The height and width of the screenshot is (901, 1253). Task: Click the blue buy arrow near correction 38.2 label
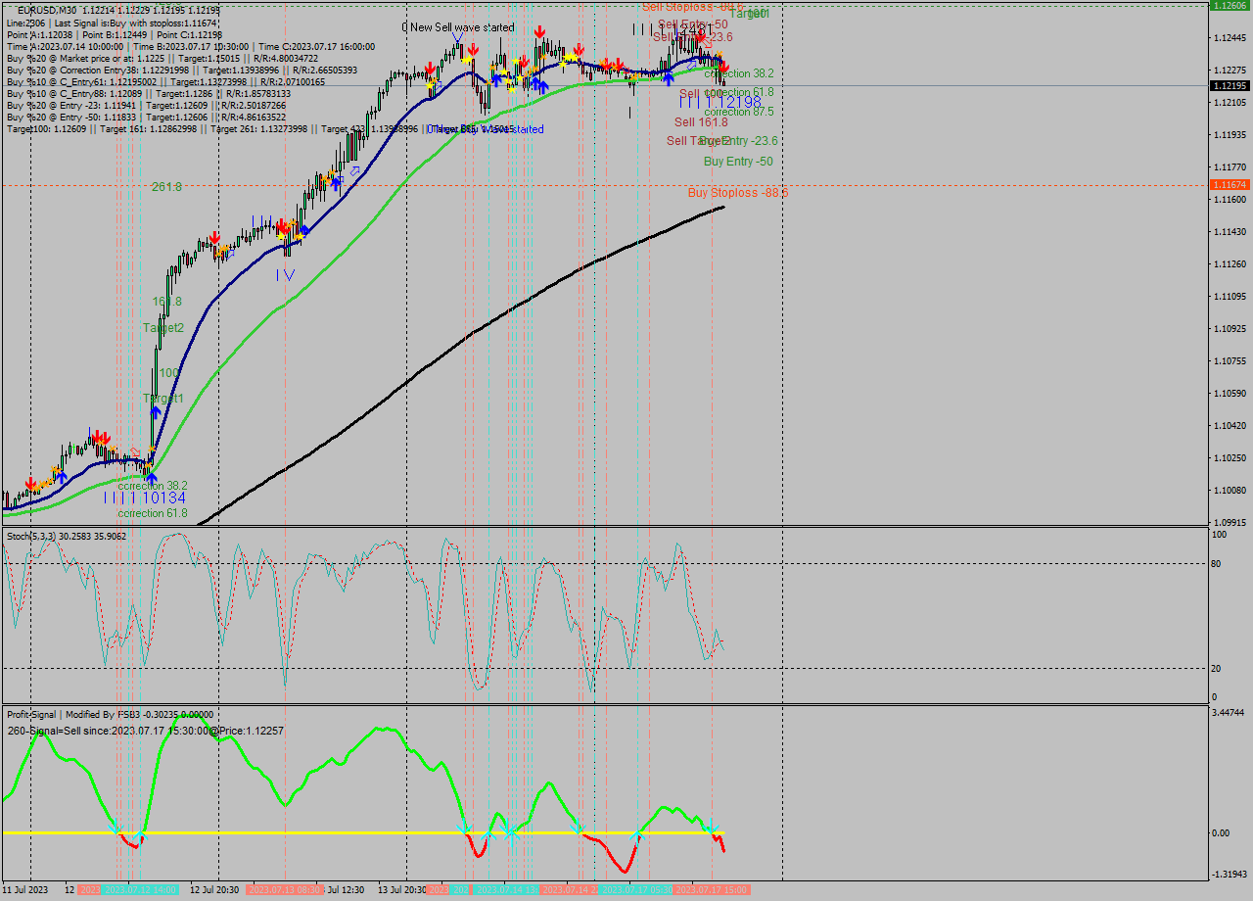tap(152, 478)
